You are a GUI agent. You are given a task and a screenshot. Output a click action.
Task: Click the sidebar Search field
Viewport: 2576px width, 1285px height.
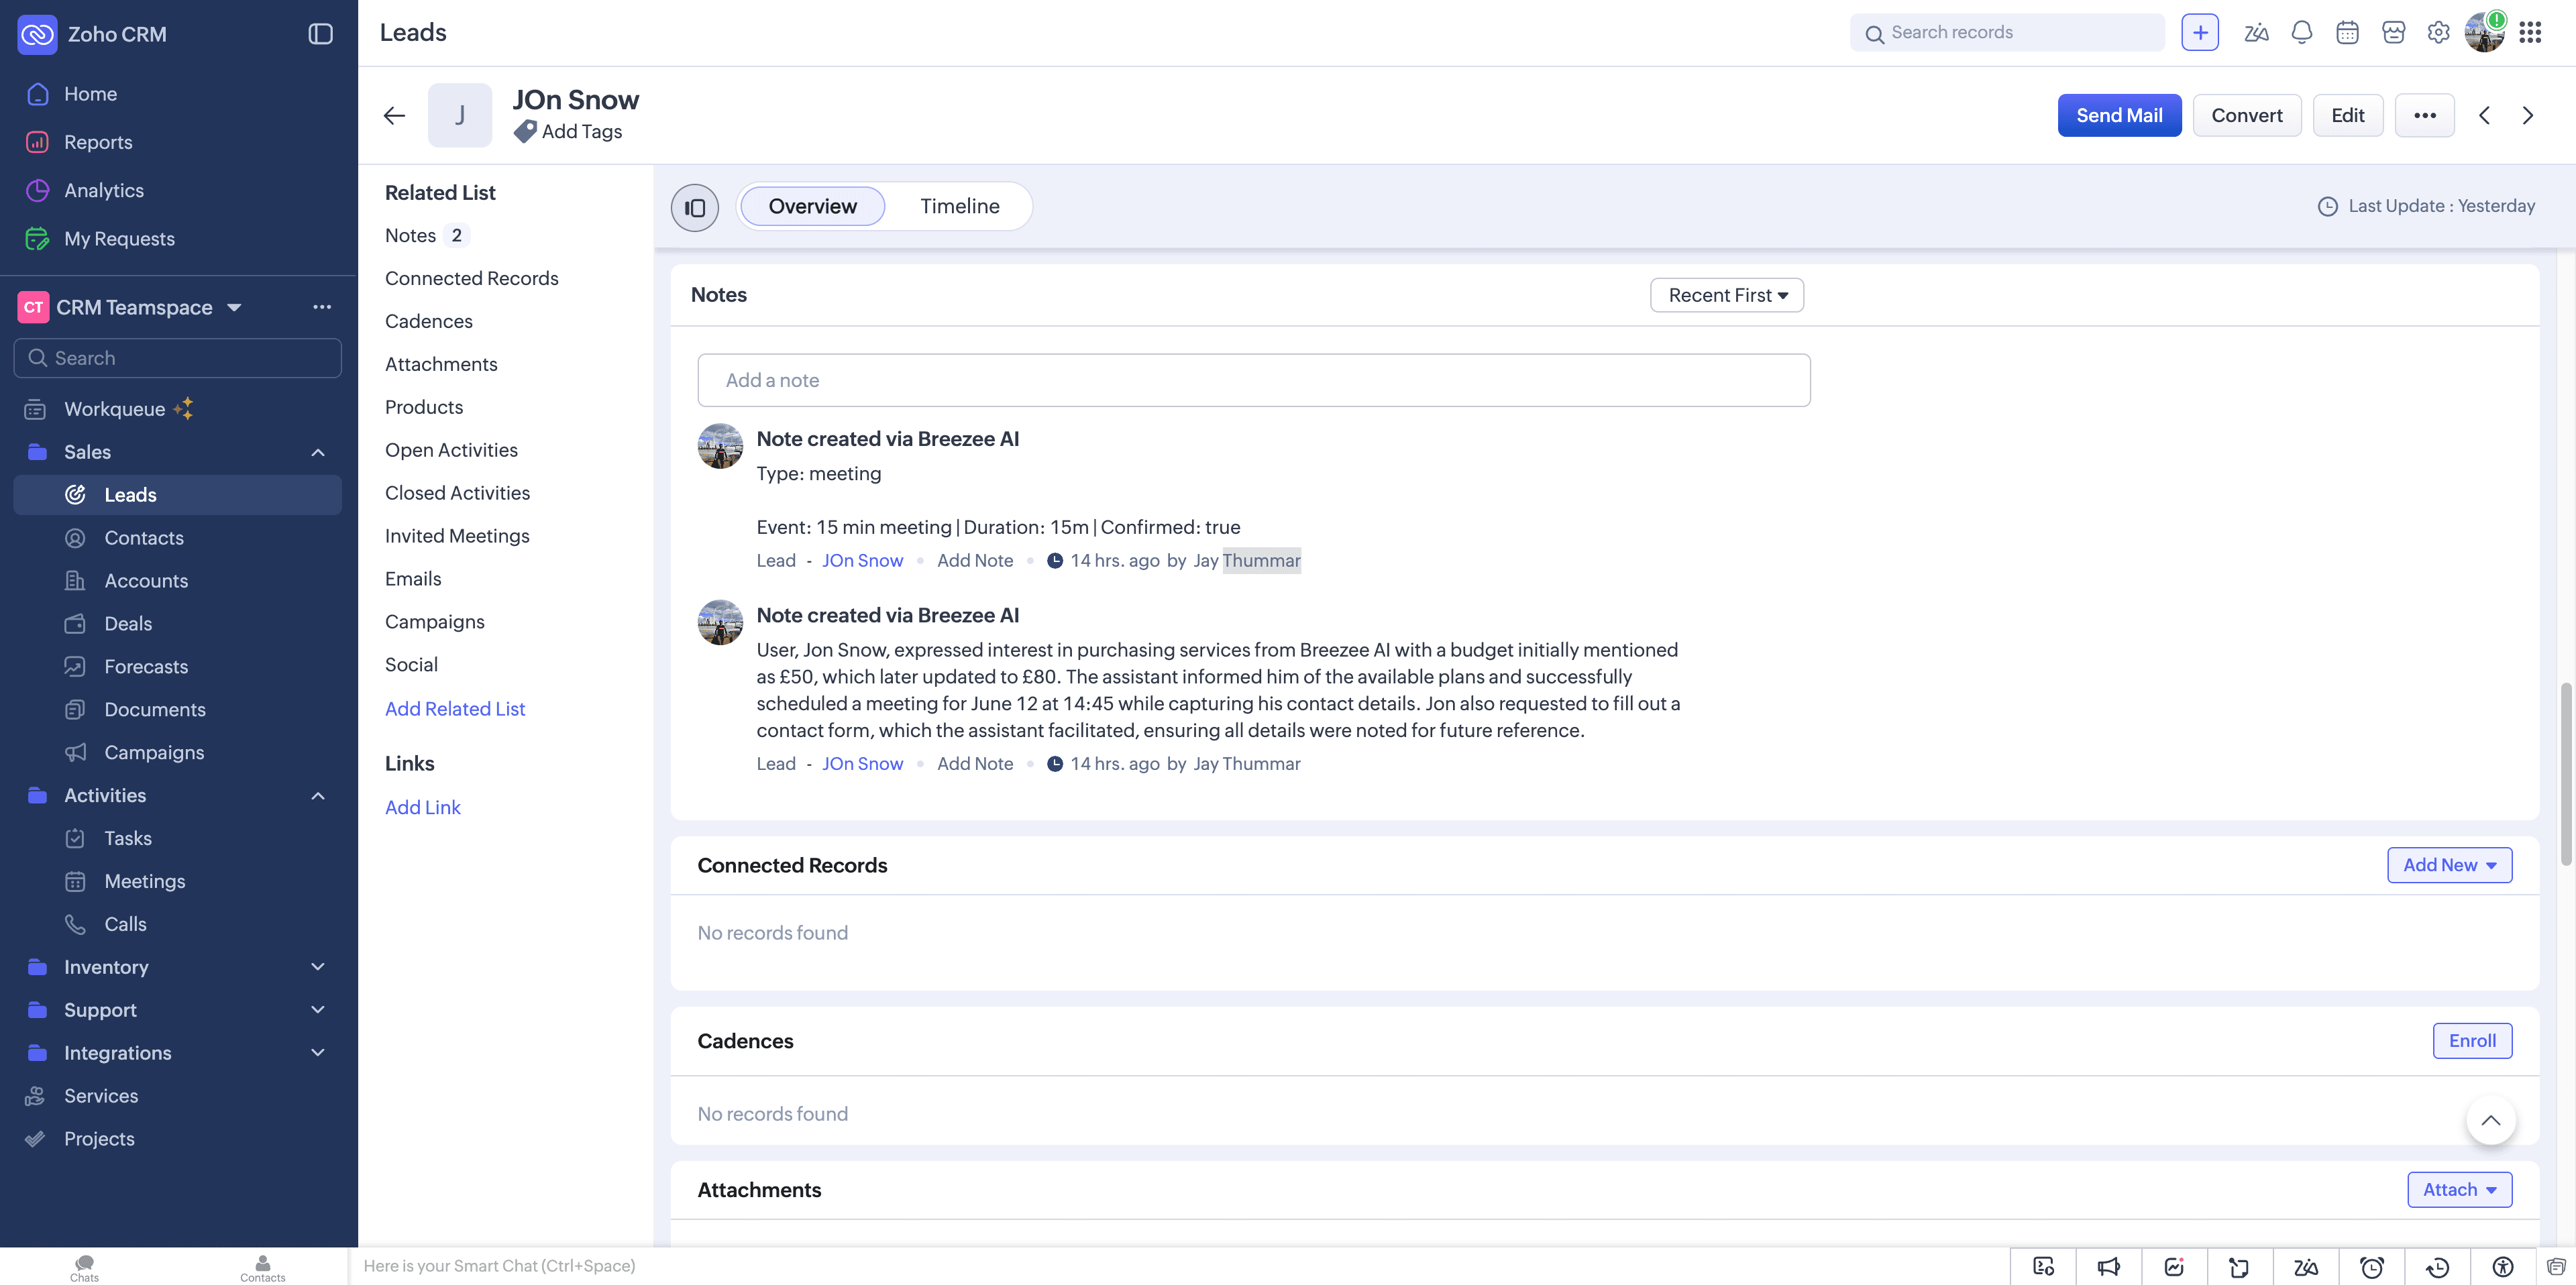pyautogui.click(x=178, y=358)
